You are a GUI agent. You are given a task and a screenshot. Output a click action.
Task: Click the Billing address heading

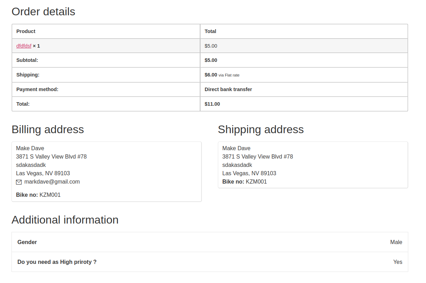tap(48, 129)
